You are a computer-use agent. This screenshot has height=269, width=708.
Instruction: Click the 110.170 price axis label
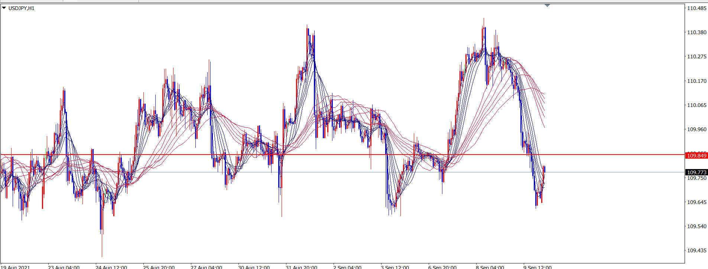[x=696, y=81]
